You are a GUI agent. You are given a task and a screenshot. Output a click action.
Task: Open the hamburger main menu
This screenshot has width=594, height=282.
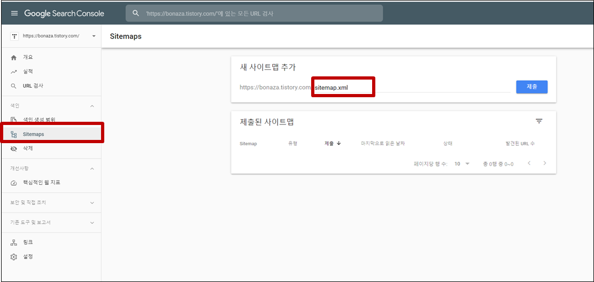[x=14, y=13]
